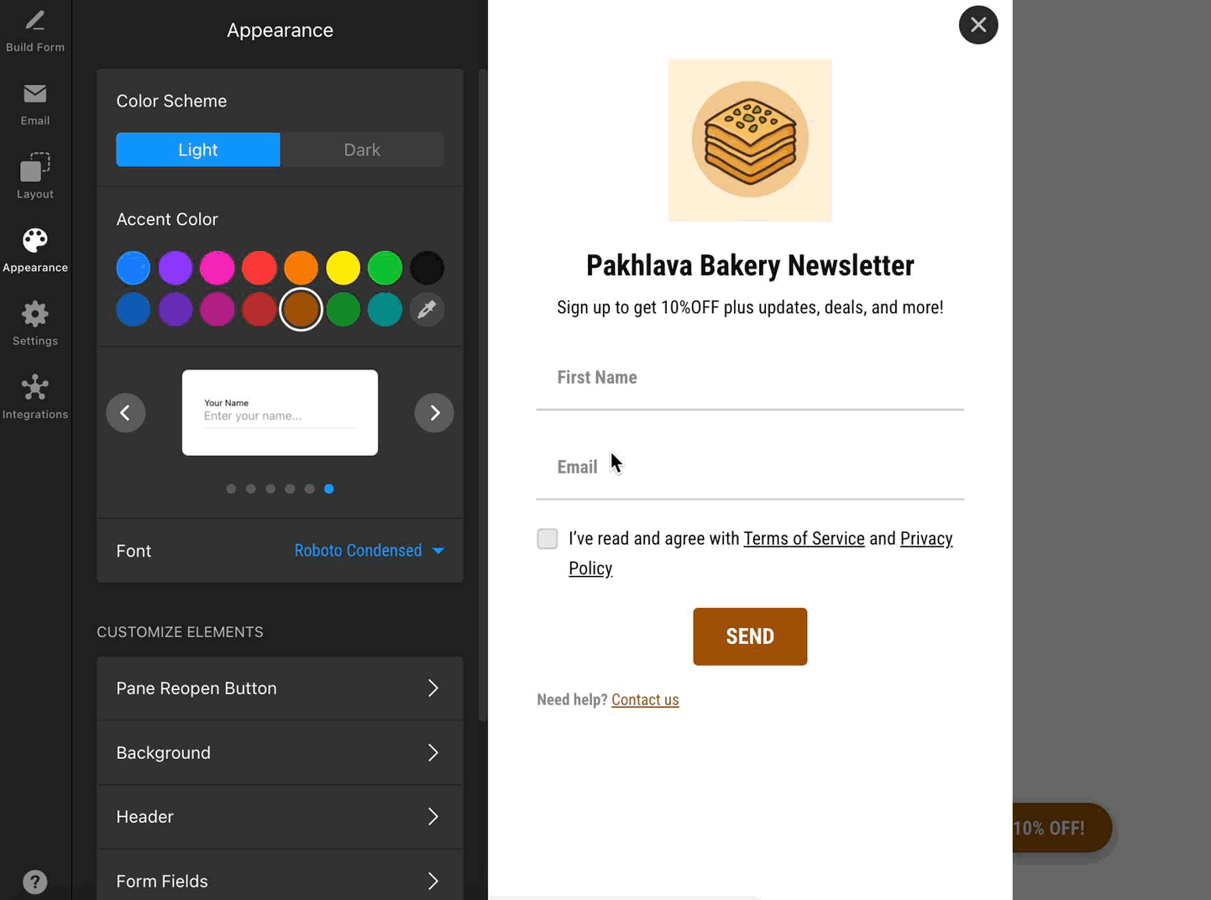Go to the Layout section icon
Screen dimensions: 1211x900
click(35, 167)
